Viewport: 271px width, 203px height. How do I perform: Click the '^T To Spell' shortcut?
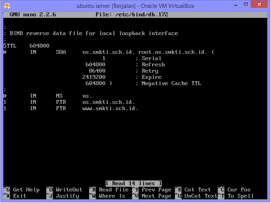[x=236, y=196]
